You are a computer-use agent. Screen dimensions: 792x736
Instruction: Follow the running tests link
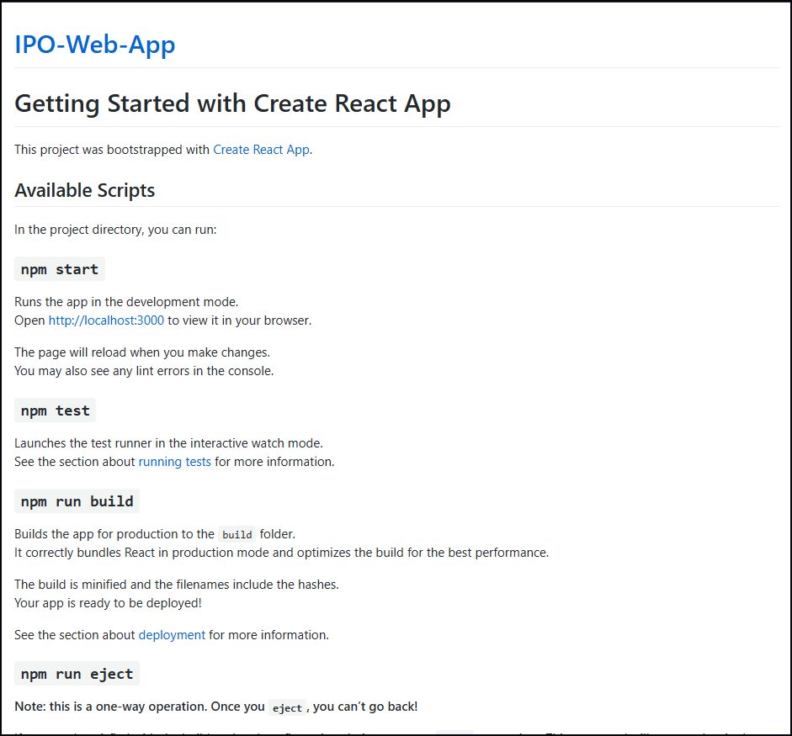175,462
